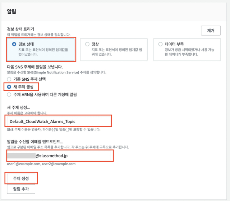
Task: Click the 다음 SNS 주제에 알림을 보냅니다 label
Action: pyautogui.click(x=35, y=67)
